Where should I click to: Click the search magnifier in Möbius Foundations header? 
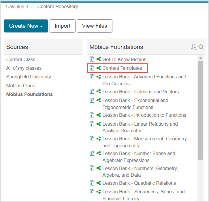click(201, 47)
